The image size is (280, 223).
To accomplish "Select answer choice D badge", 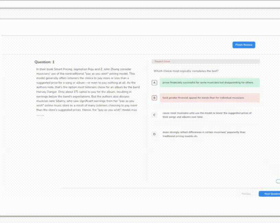I will pyautogui.click(x=154, y=134).
